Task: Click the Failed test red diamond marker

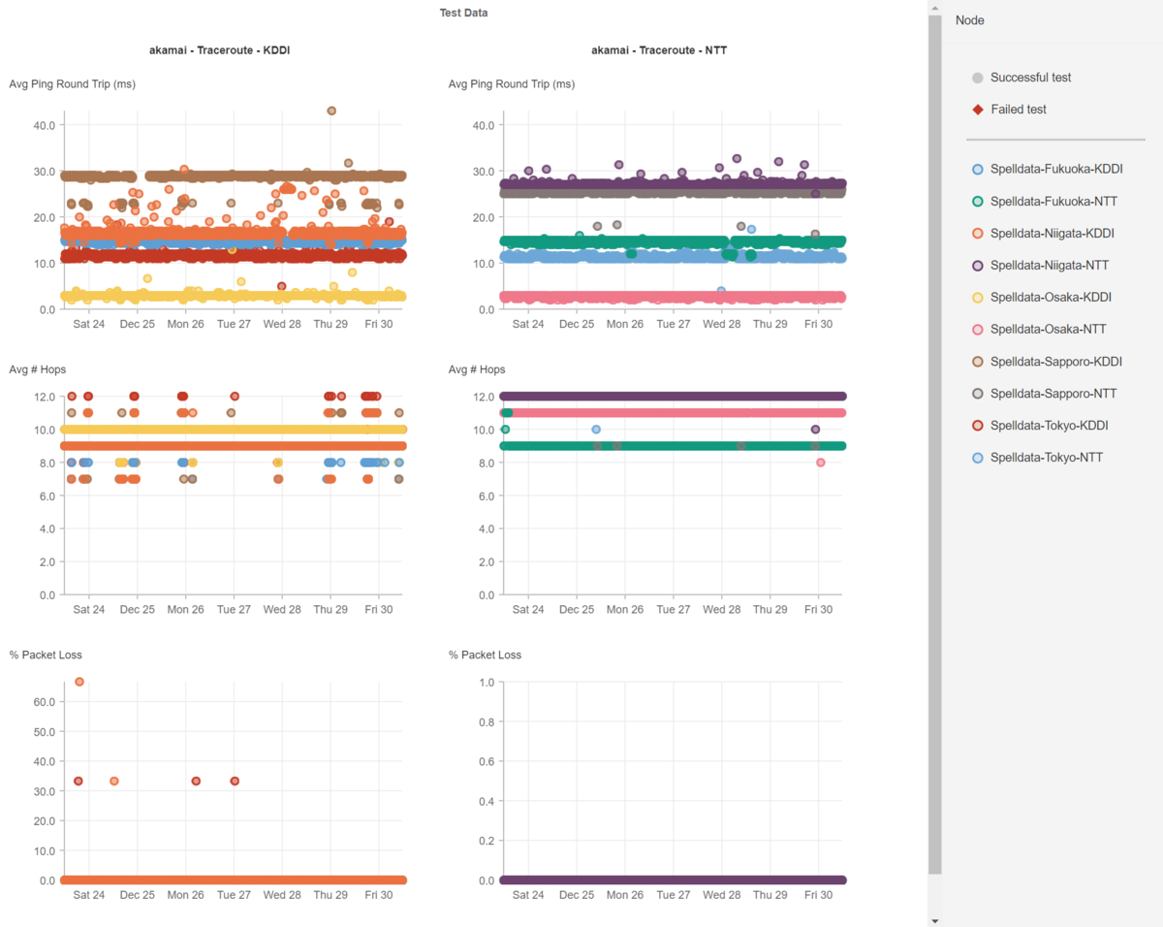Action: click(x=978, y=110)
